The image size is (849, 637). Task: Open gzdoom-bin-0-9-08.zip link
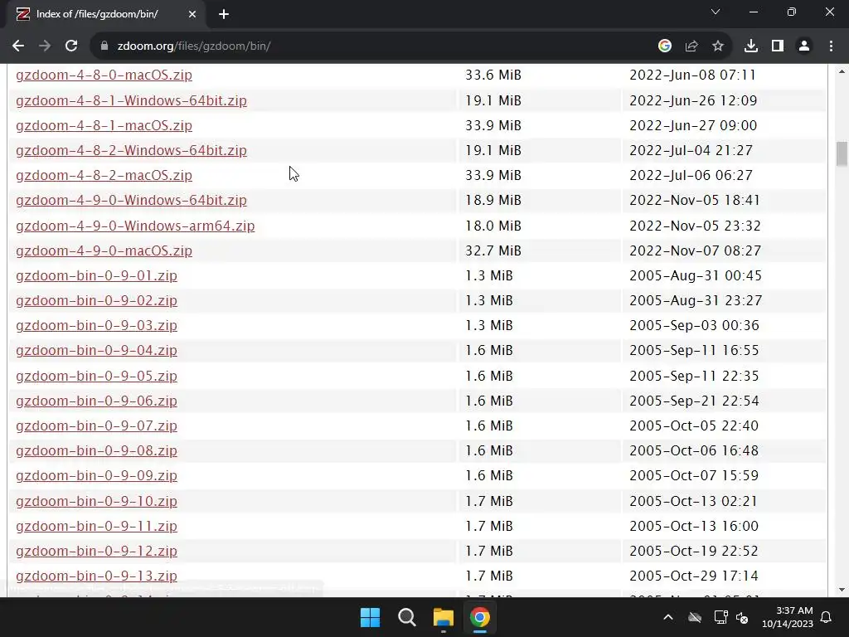(x=96, y=450)
